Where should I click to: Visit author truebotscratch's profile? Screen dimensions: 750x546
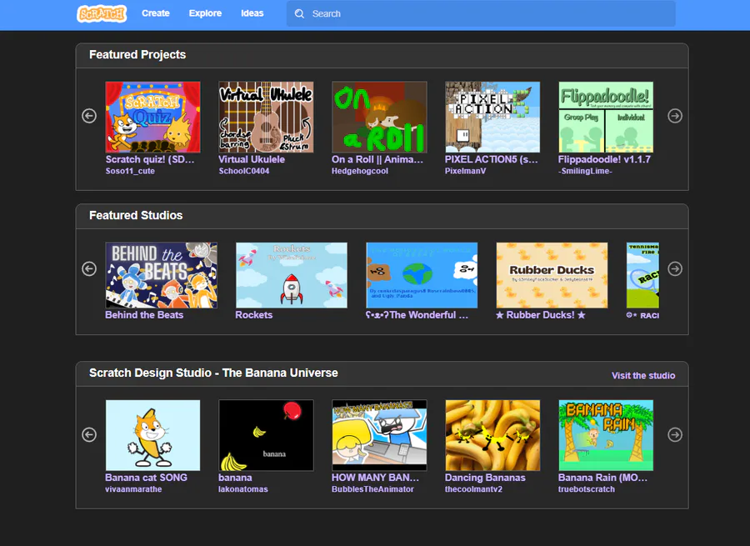587,489
